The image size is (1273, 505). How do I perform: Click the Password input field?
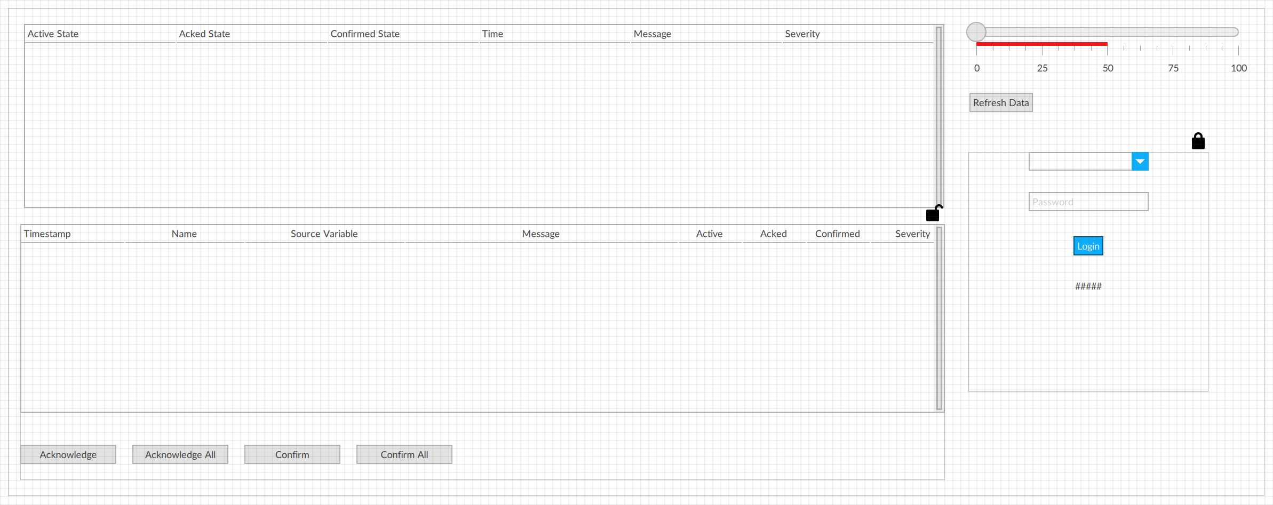tap(1088, 202)
